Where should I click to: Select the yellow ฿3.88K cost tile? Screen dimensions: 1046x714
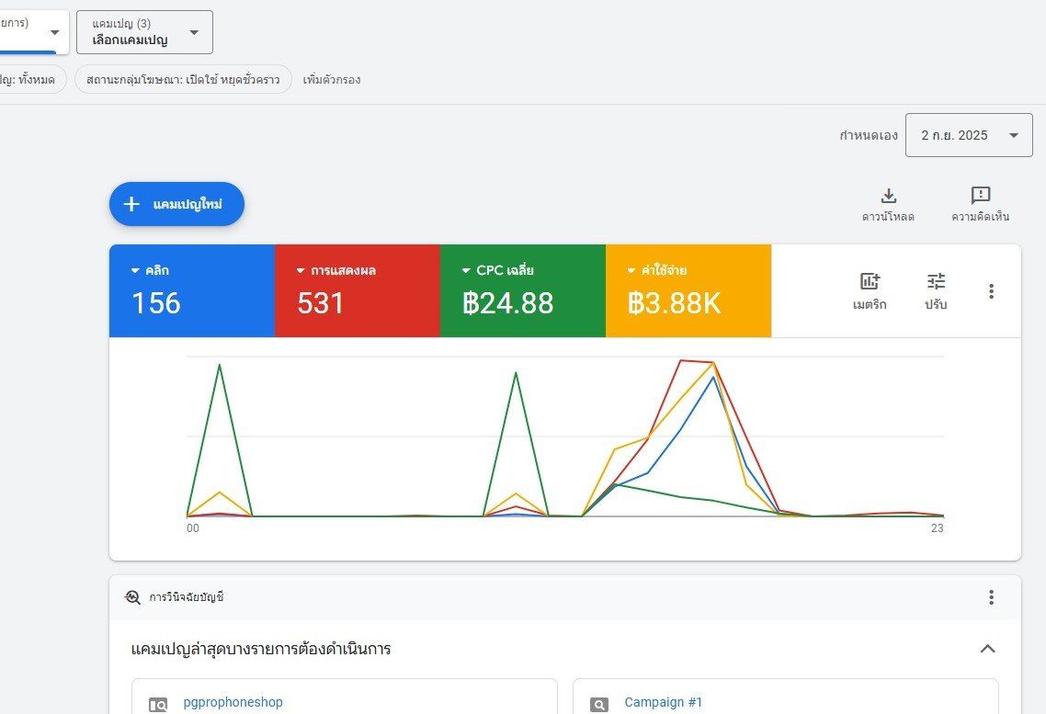[688, 290]
